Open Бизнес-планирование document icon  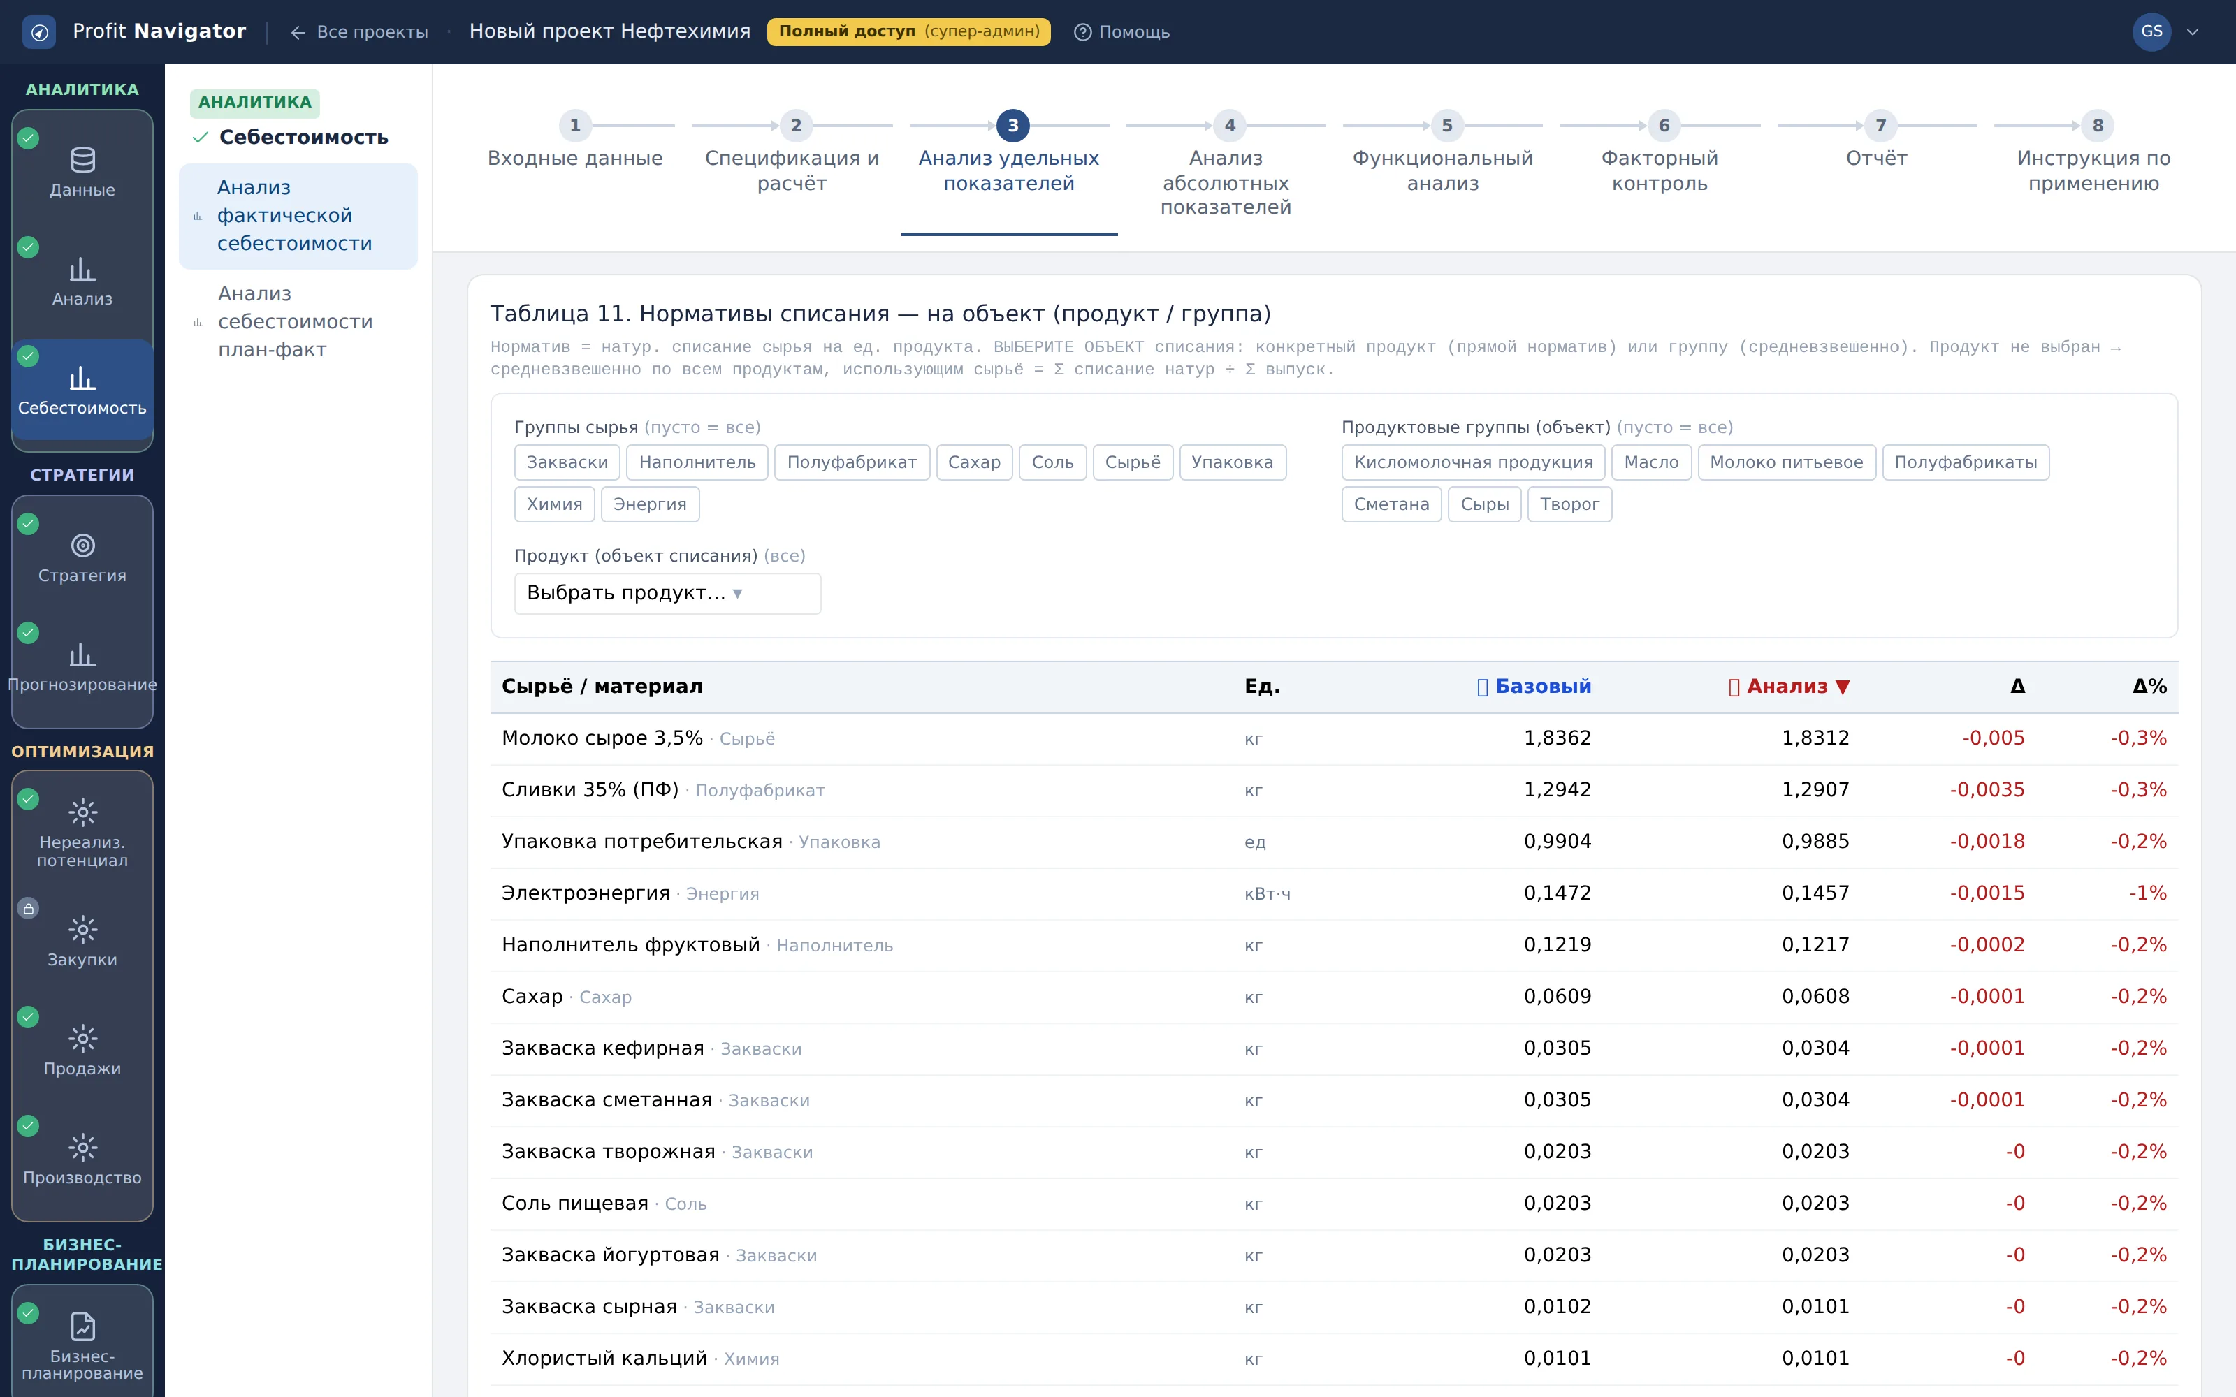coord(82,1326)
